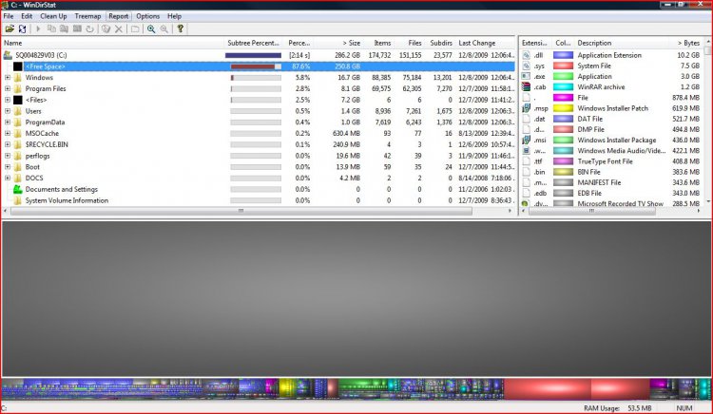Select the 'MANIFEST File' extension row
This screenshot has width=713, height=414.
[611, 182]
